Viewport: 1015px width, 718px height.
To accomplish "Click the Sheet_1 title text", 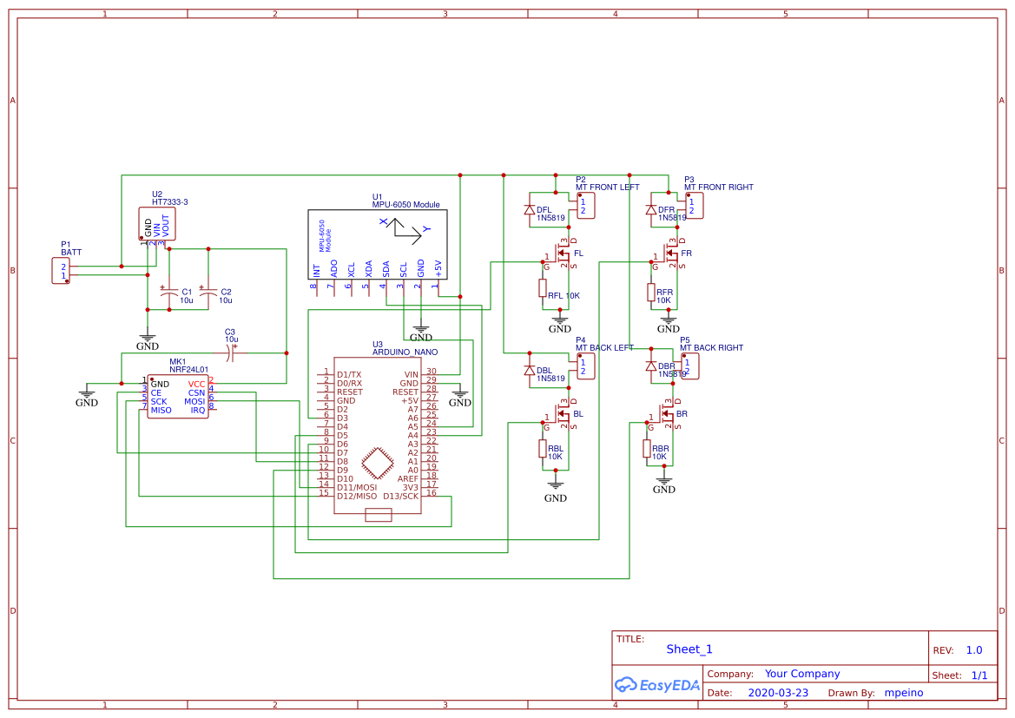I will point(689,649).
